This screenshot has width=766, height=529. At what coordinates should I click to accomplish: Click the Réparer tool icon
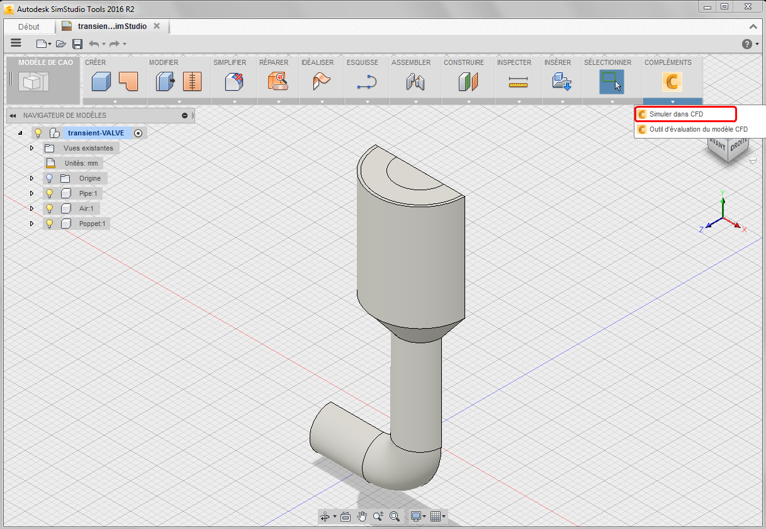278,82
